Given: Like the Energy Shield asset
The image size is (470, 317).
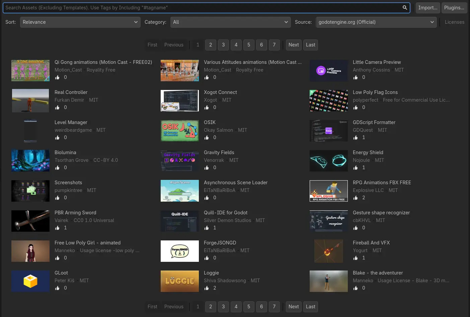Looking at the screenshot, I should click(356, 168).
